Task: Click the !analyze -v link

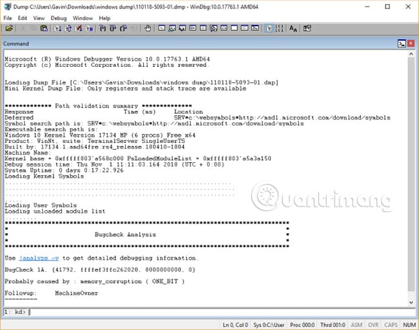Action: tap(39, 258)
